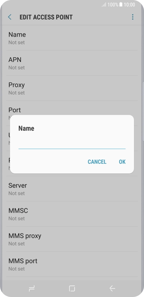Viewport: 144px width, 297px height.
Task: Confirm the Name dialog with OK
Action: [122, 162]
